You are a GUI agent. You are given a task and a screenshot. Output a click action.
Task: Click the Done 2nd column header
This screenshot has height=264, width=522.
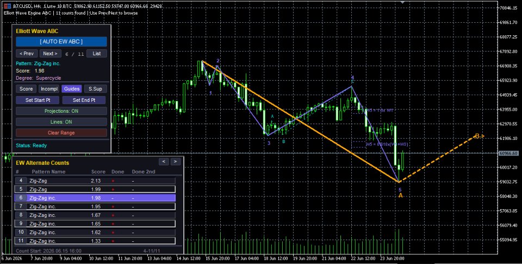(x=144, y=172)
